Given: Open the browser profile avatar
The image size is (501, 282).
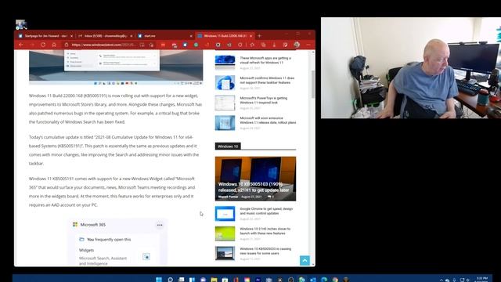Looking at the screenshot, I should 297,45.
